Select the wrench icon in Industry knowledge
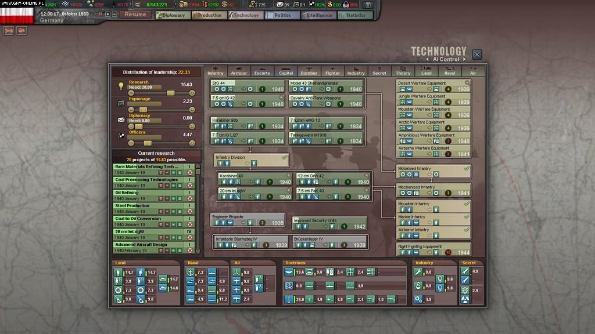The image size is (595, 334). tap(418, 272)
